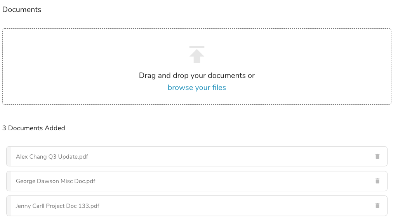Click the gray left strip of Alex Chang row
The image size is (405, 223).
pos(9,156)
